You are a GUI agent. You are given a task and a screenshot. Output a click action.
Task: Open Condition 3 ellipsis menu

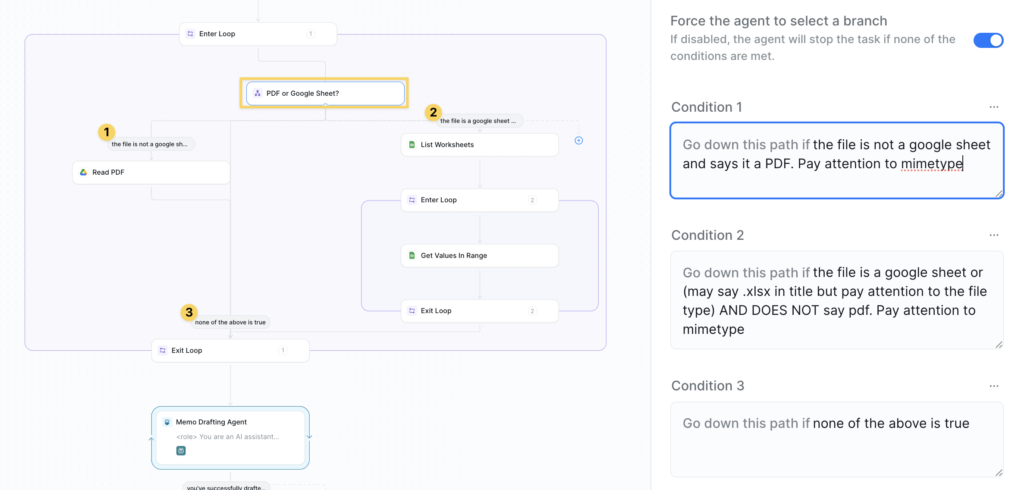[994, 386]
